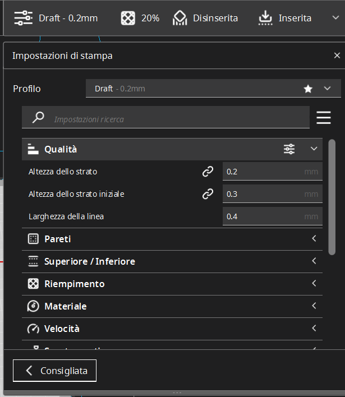Expand the Riempimento settings category
The height and width of the screenshot is (397, 345).
pyautogui.click(x=172, y=284)
